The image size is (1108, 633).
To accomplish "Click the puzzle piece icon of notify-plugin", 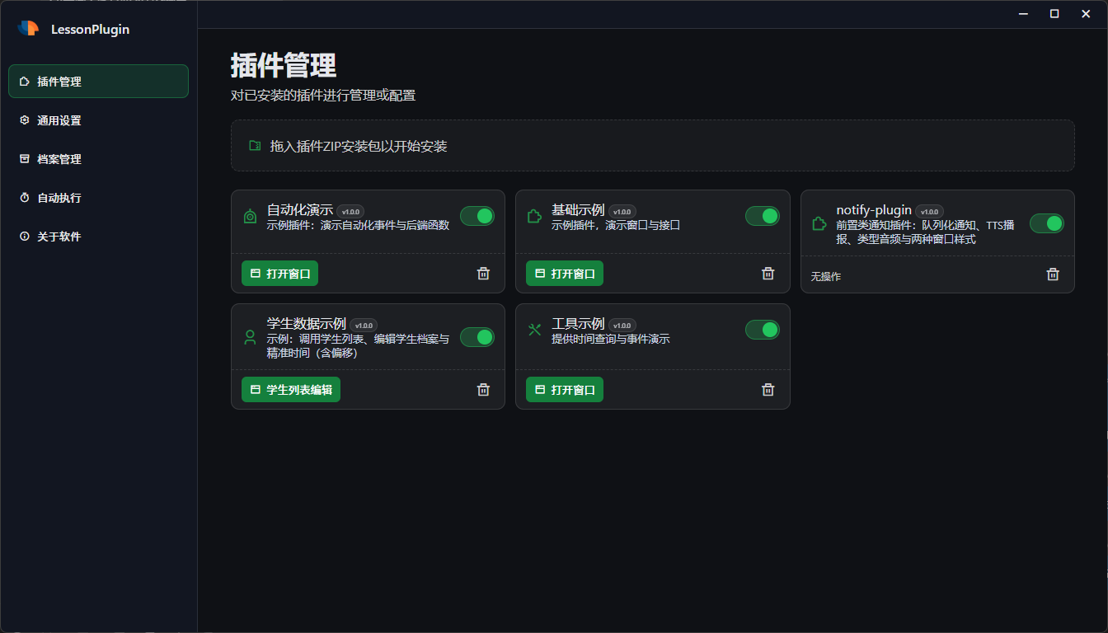I will (x=819, y=223).
